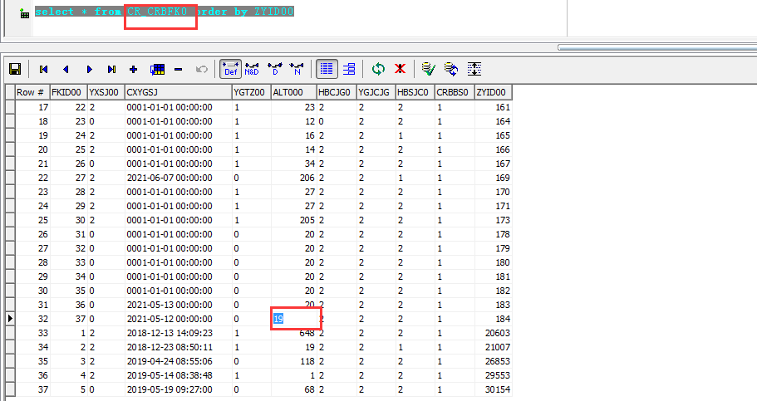Image resolution: width=757 pixels, height=401 pixels.
Task: Click the CRBBS0 column header
Action: tap(455, 92)
